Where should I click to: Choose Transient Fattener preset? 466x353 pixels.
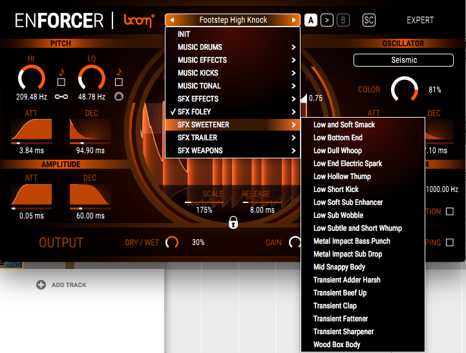coord(363,319)
